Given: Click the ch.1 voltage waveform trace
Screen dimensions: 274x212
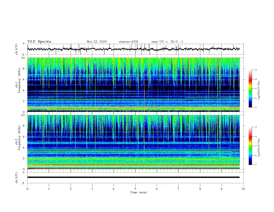Looking at the screenshot, I should coord(133,49).
